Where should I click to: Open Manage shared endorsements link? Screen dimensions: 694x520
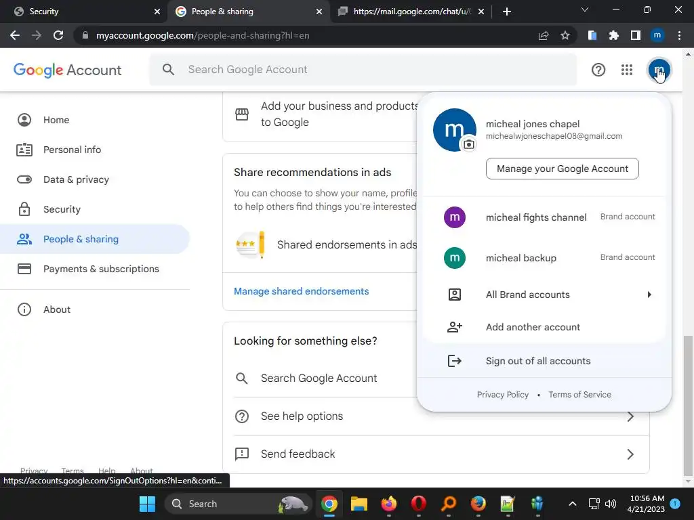[x=301, y=291]
